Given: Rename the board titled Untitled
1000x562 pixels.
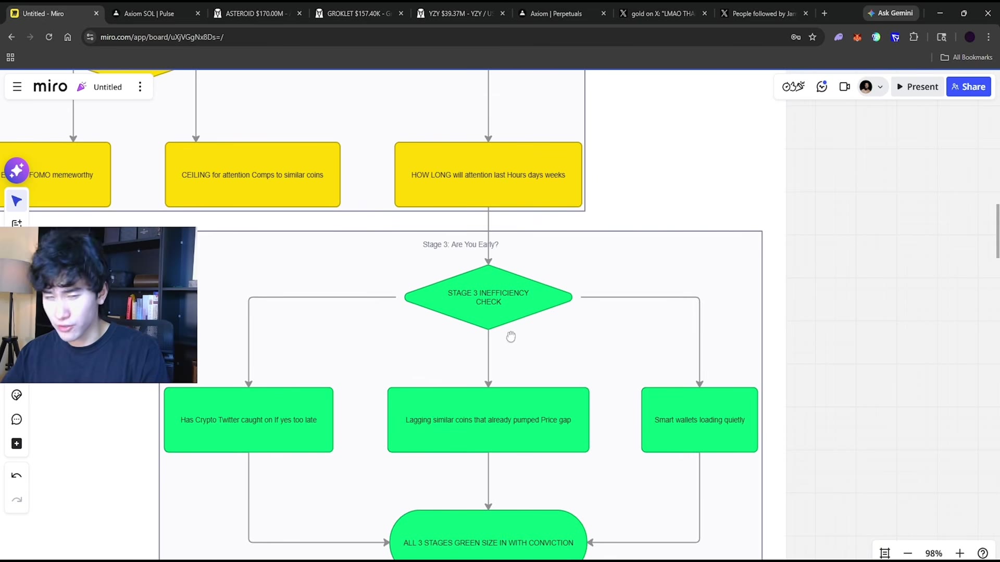Looking at the screenshot, I should point(108,87).
